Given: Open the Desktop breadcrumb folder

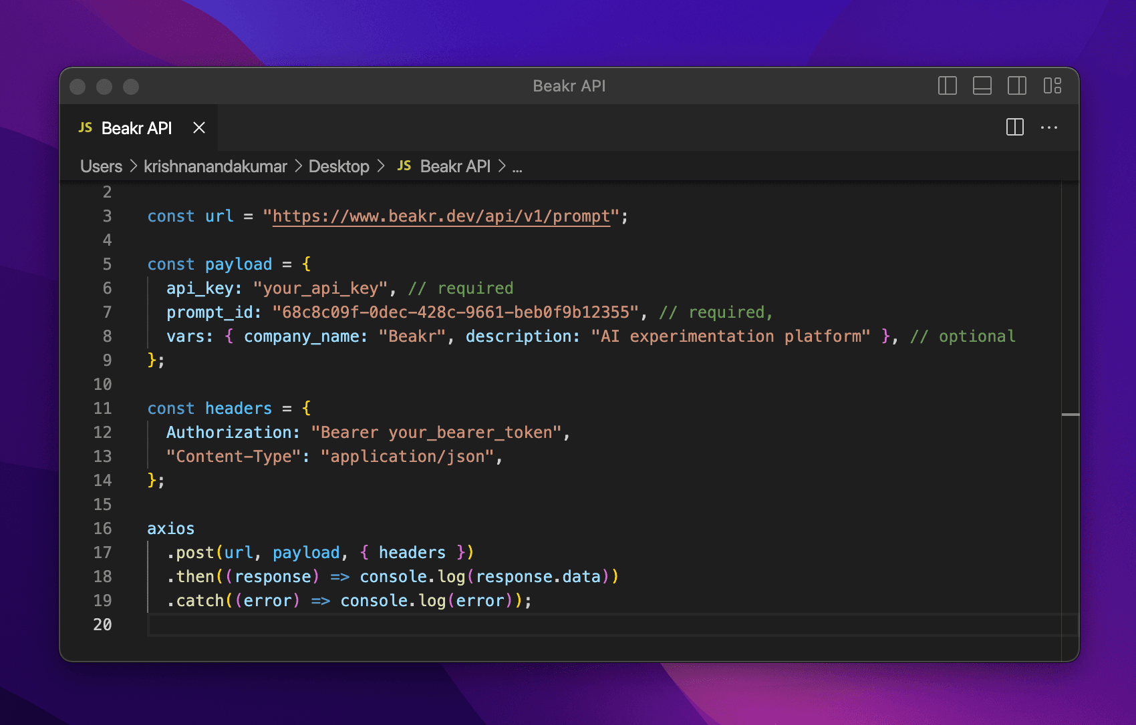Looking at the screenshot, I should click(339, 166).
